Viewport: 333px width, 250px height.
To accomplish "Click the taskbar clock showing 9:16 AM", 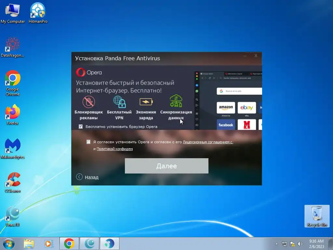I will click(x=316, y=243).
